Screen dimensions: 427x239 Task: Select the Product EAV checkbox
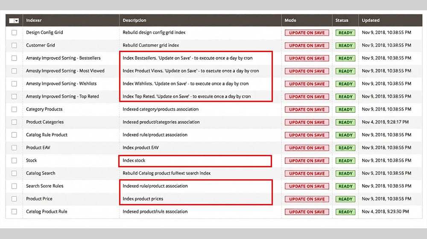click(x=14, y=148)
